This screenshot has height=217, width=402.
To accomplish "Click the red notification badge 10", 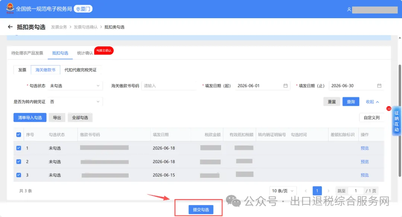I will coord(389,109).
